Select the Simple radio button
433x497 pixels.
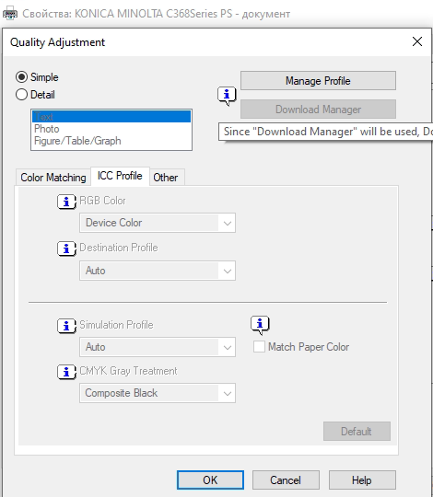point(21,77)
